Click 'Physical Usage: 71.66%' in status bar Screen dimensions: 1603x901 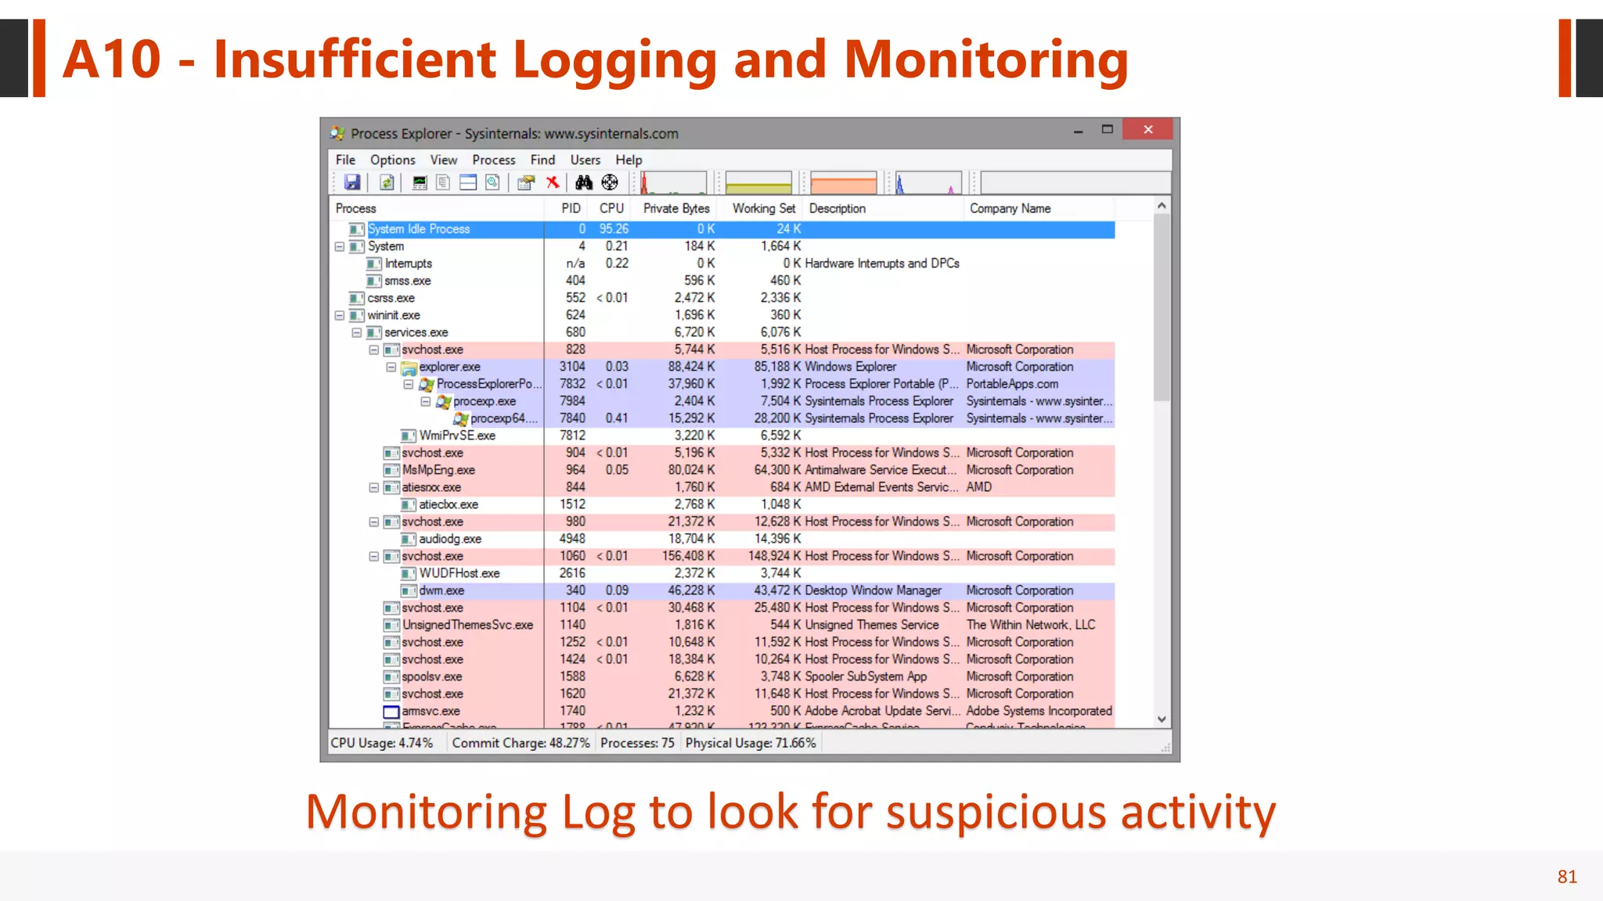tap(751, 743)
